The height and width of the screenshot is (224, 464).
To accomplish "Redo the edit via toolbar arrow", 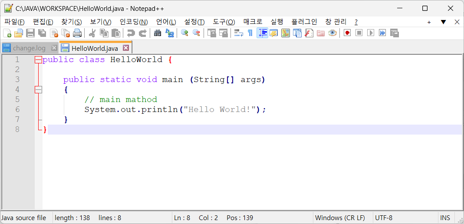I will coord(143,33).
